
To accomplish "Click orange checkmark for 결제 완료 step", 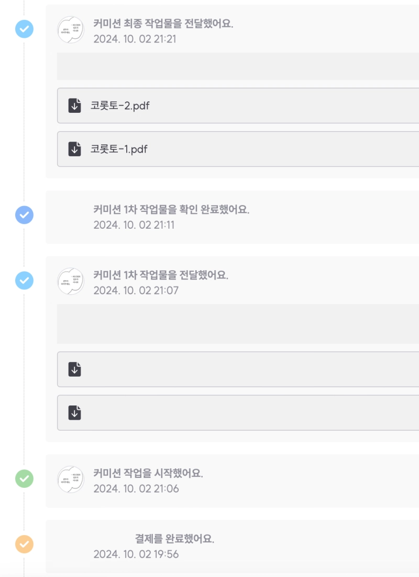I will 24,544.
